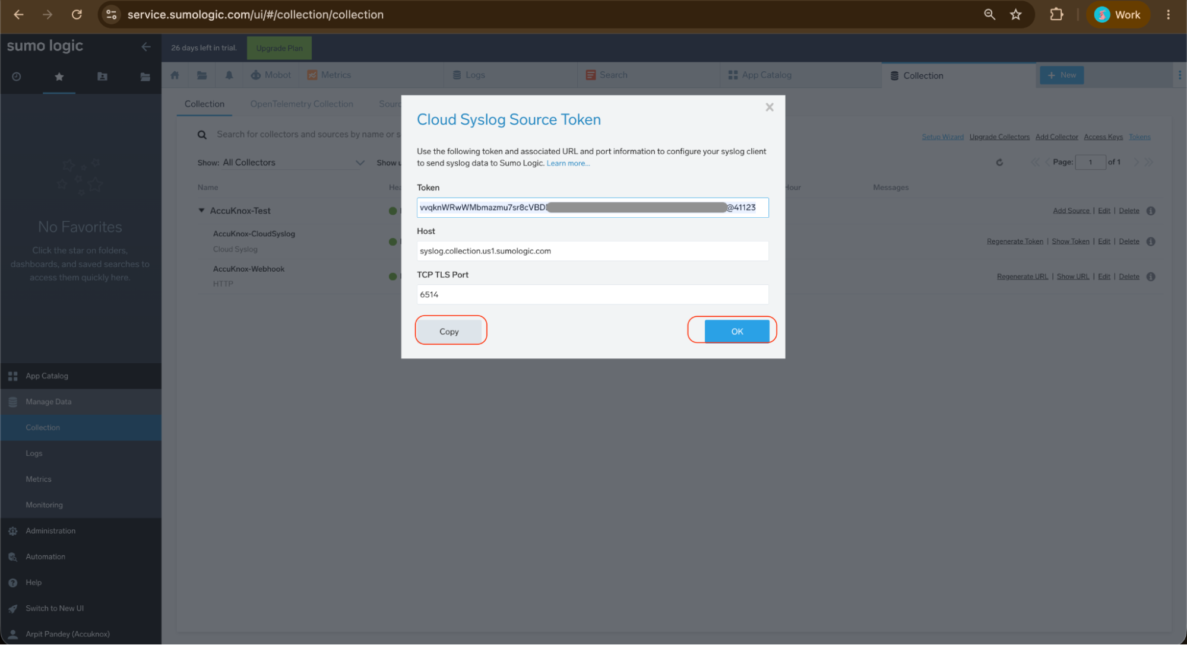Reload the browser page
1187x645 pixels.
(x=77, y=14)
